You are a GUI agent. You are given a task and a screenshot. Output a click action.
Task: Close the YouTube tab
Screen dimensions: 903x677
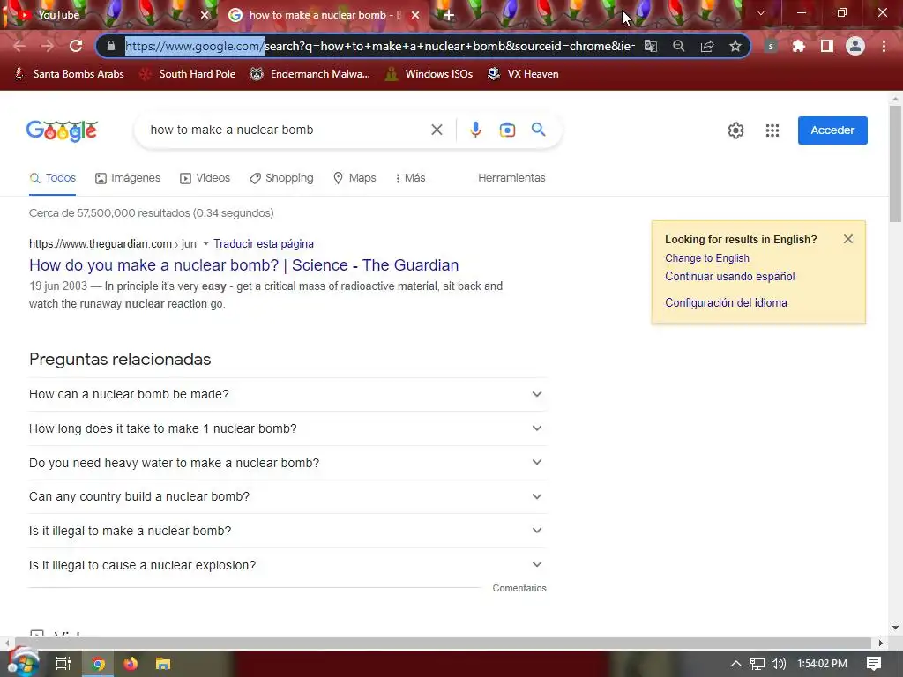click(x=205, y=15)
